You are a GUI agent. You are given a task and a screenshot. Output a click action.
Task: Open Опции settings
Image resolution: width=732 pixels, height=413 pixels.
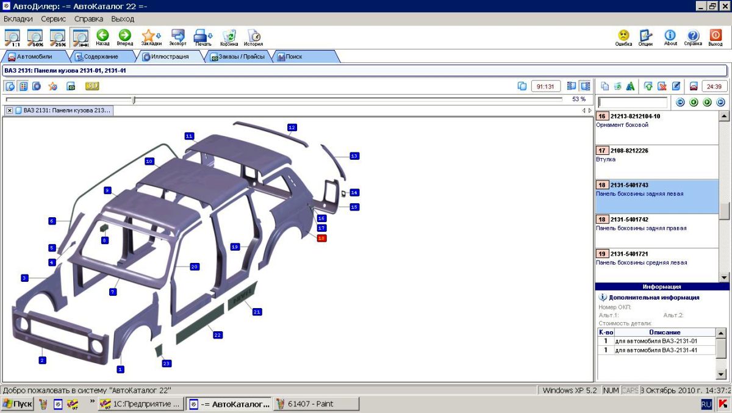646,37
